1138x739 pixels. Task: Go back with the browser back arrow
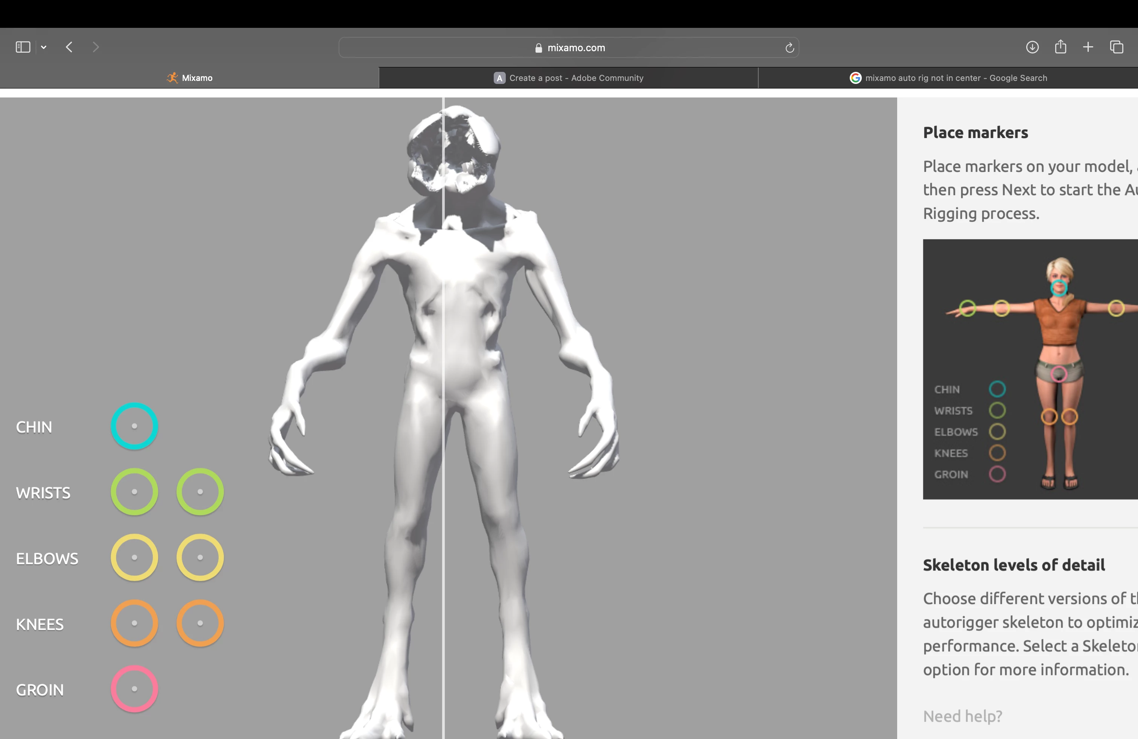tap(69, 47)
